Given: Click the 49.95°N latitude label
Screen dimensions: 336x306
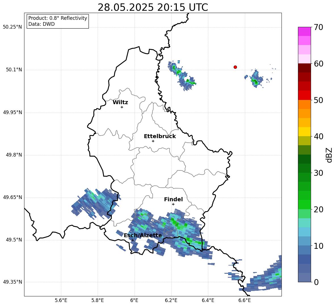Looking at the screenshot, I should [x=12, y=112].
